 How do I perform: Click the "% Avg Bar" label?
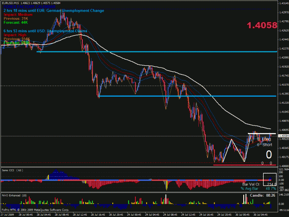point(249,188)
